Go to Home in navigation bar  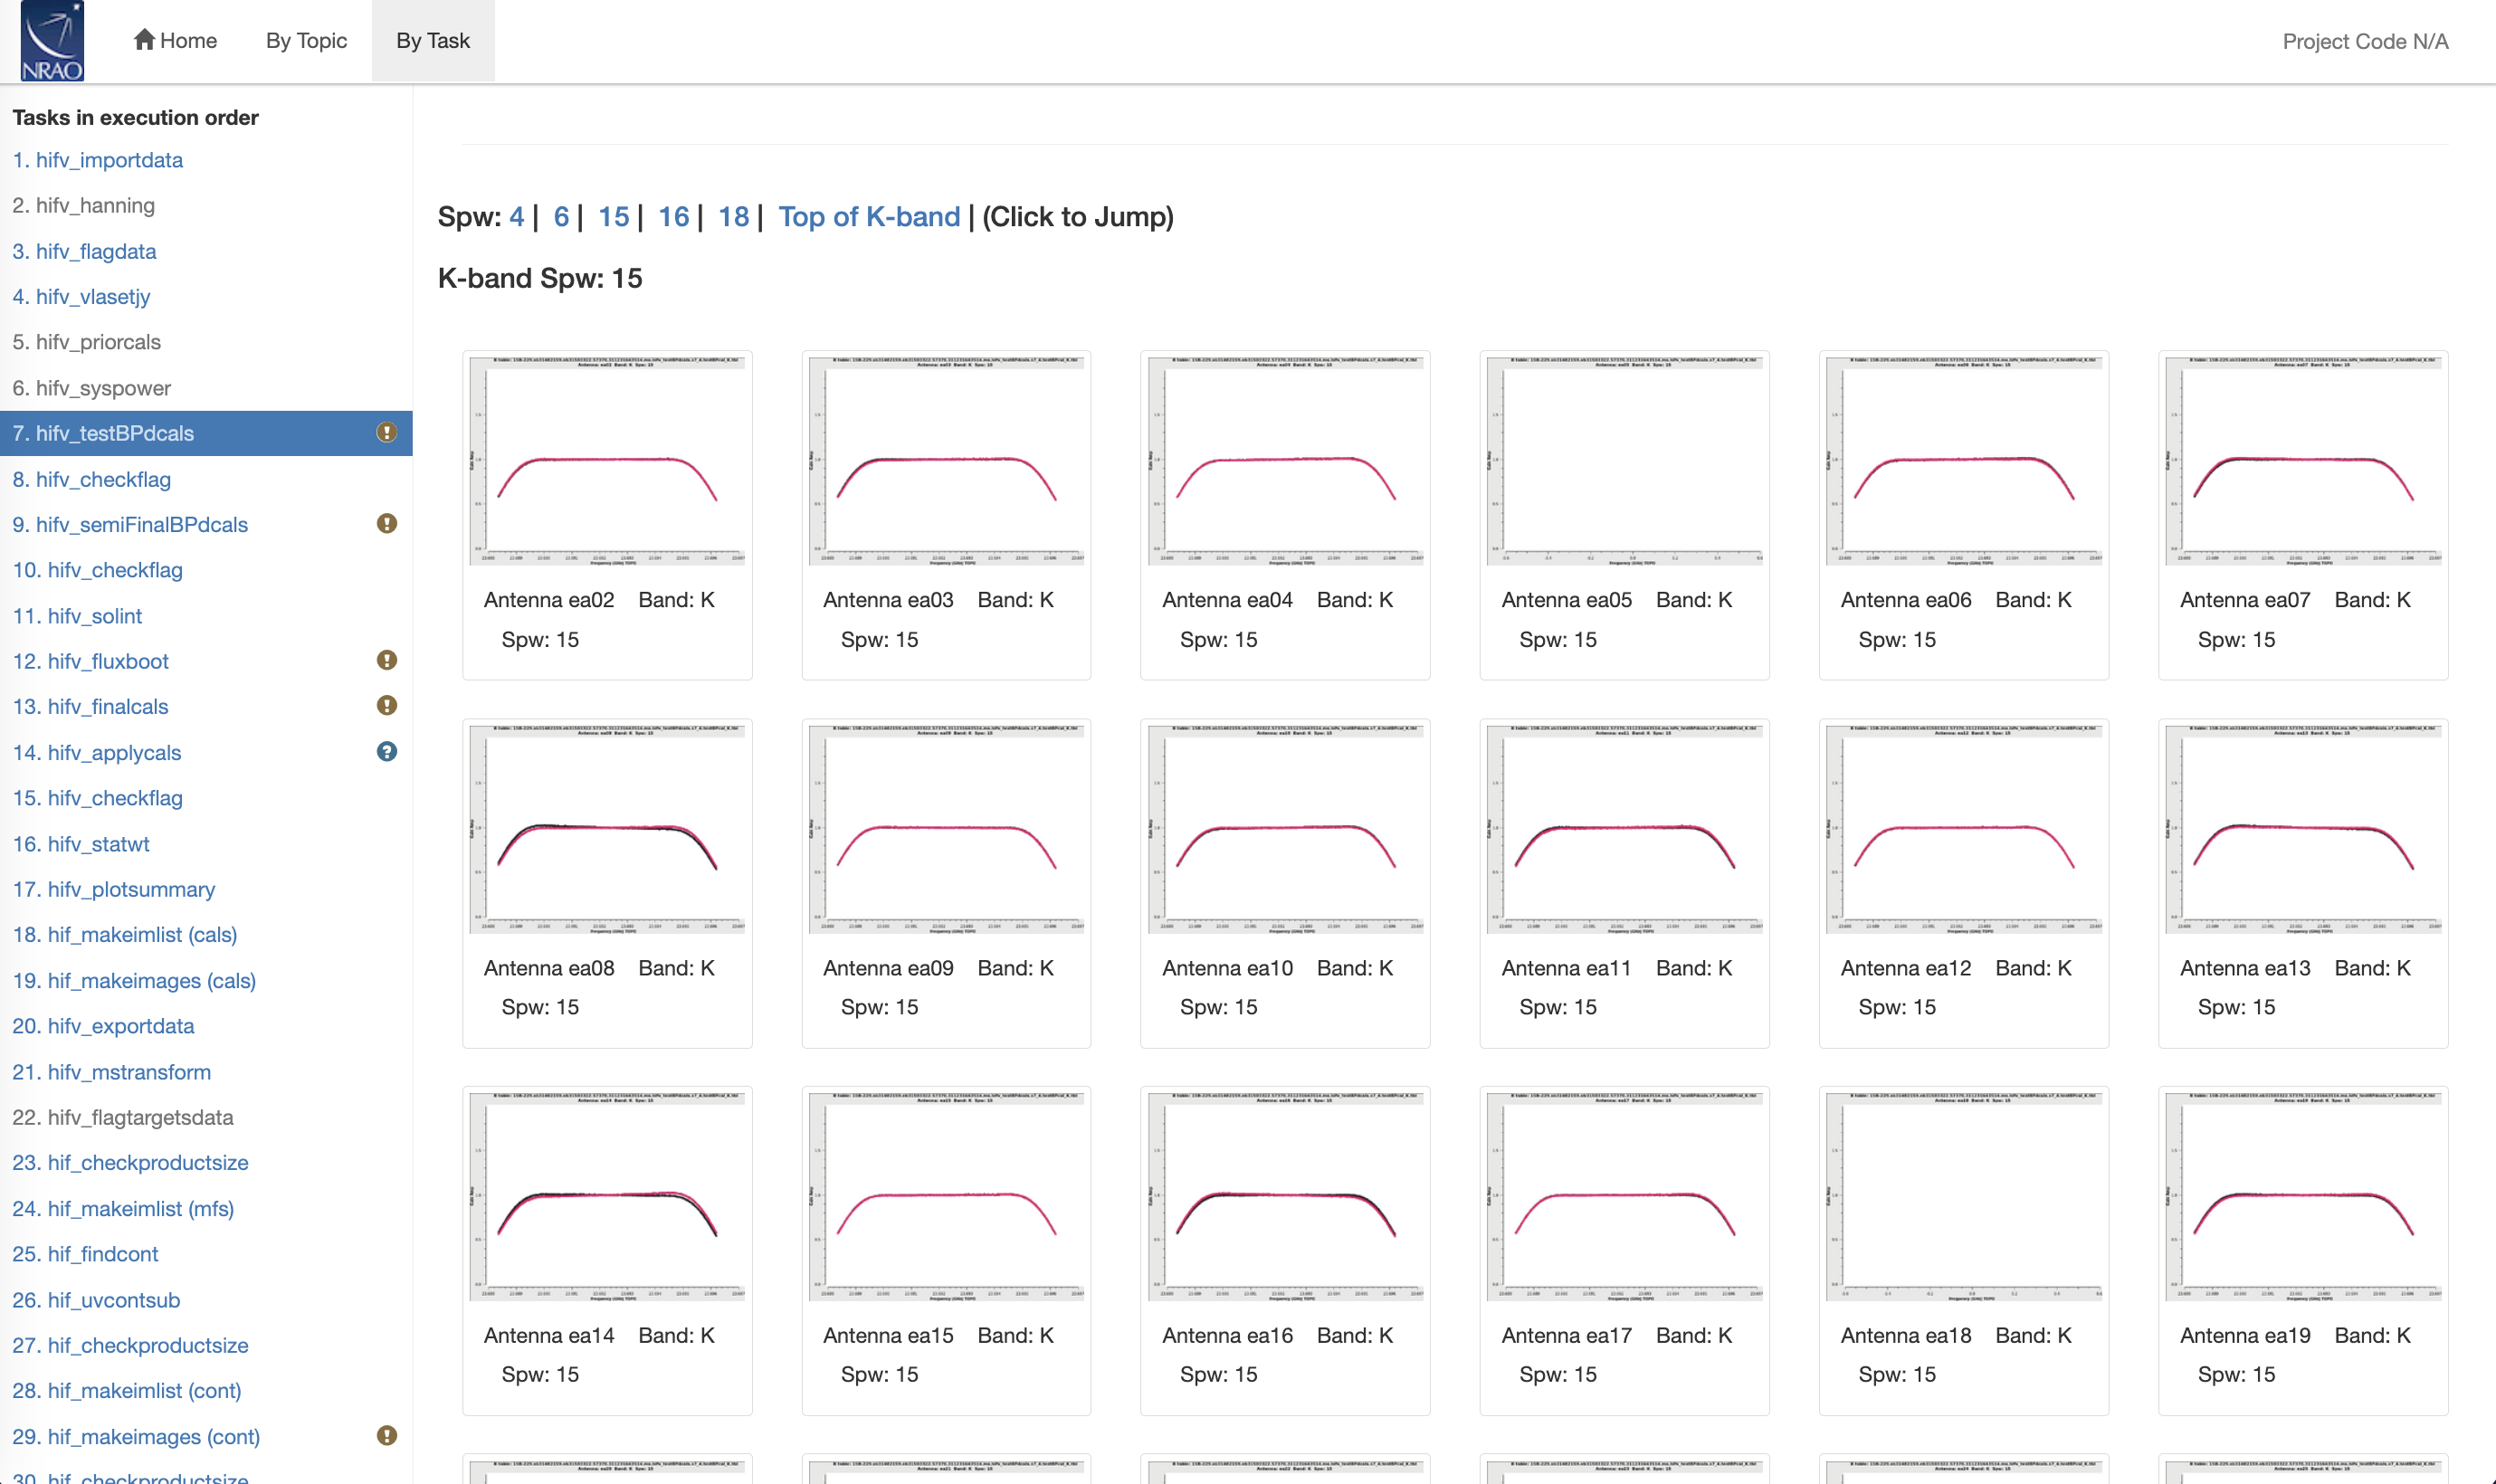(175, 41)
